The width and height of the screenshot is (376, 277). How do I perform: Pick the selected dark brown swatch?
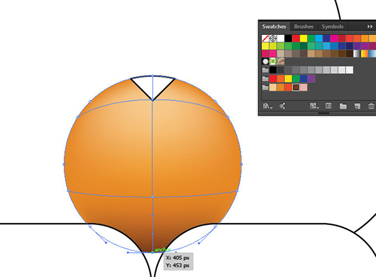tap(296, 87)
